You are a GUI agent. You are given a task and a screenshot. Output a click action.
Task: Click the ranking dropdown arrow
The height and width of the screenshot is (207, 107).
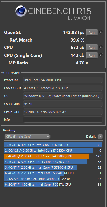(48, 137)
